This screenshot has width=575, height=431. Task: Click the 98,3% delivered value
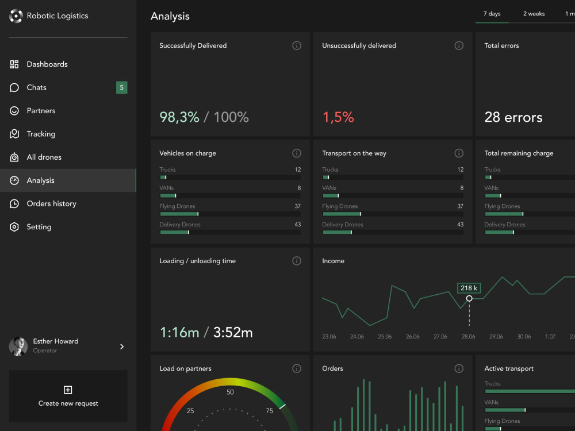pos(179,117)
